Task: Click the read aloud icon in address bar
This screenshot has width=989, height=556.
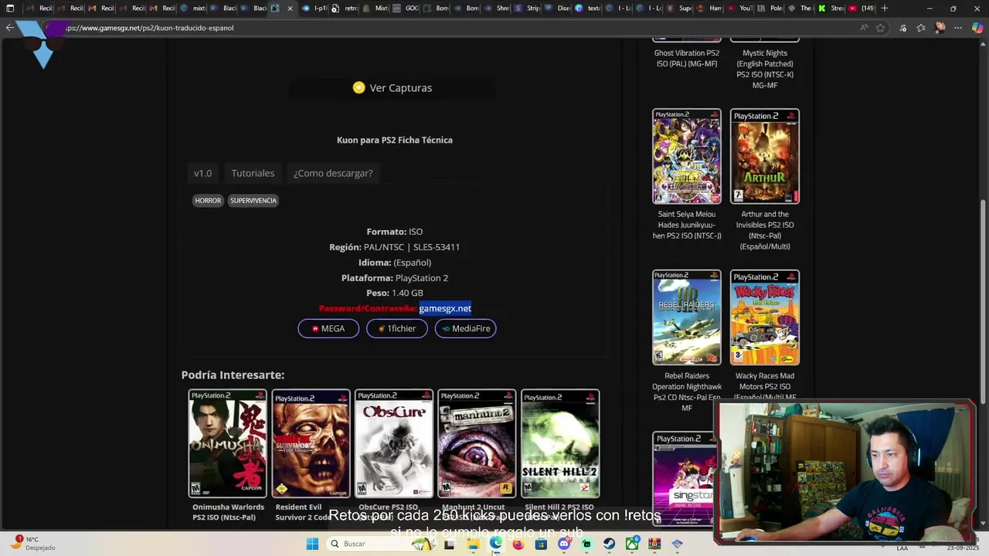Action: [863, 28]
